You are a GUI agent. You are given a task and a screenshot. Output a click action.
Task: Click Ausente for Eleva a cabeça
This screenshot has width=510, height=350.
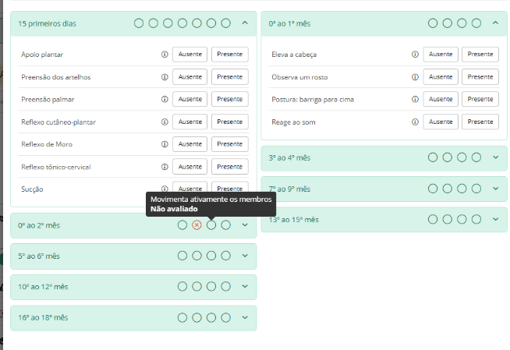click(x=440, y=55)
